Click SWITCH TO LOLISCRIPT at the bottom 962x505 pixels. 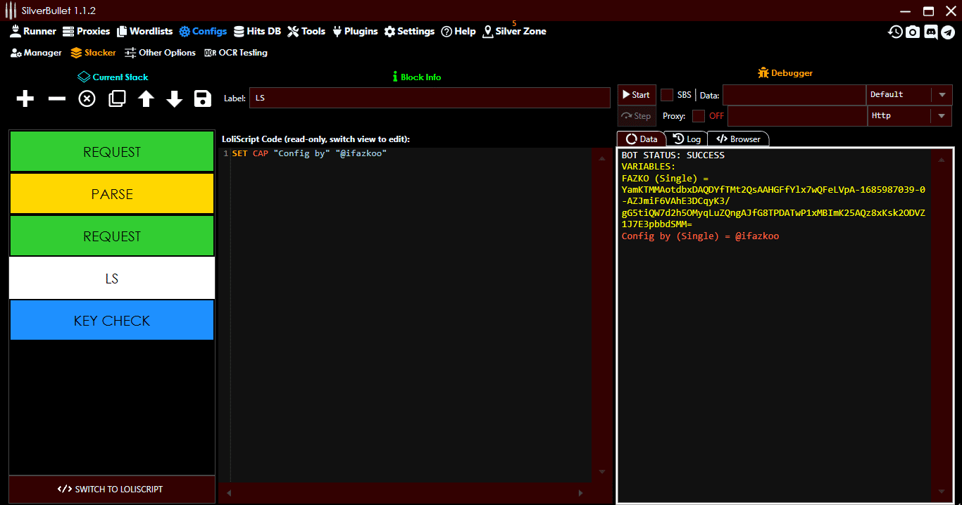111,489
